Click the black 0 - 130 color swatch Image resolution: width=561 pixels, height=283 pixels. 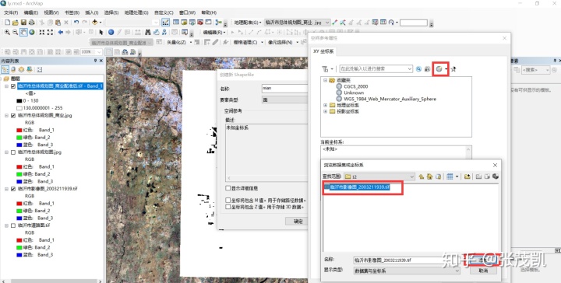pos(19,101)
